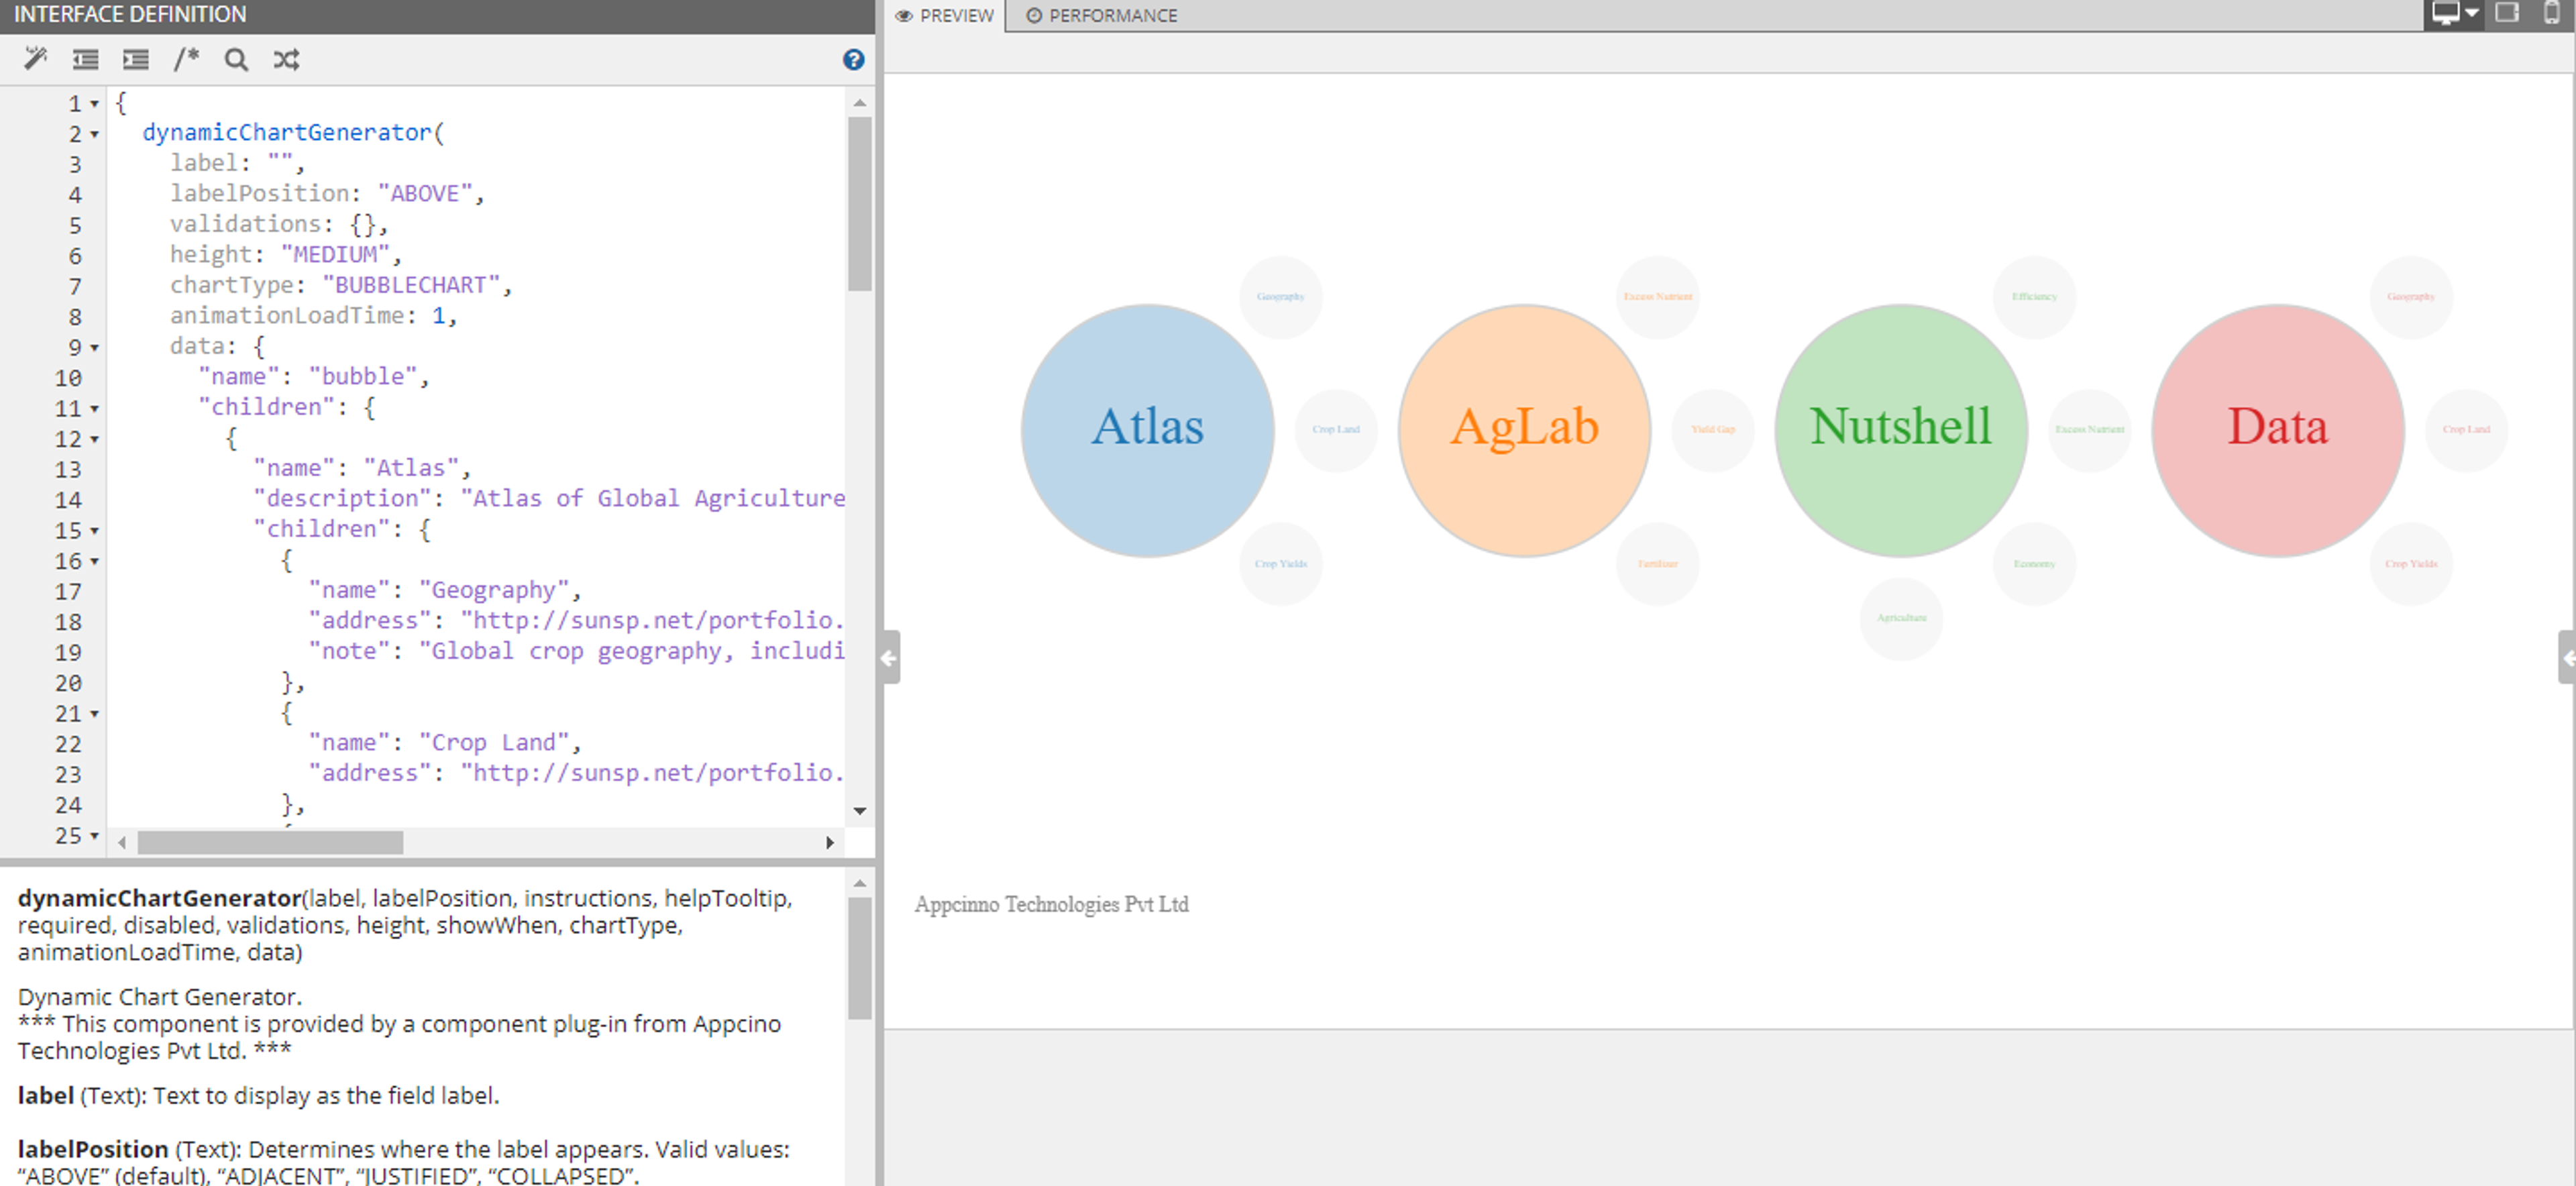Open search in the expression editor
2576x1186 pixels.
tap(236, 59)
